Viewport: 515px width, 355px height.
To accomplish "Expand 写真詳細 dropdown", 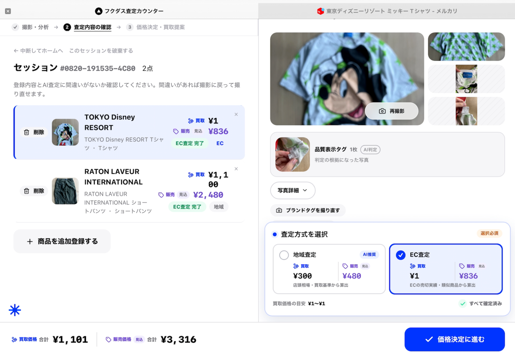I will (293, 191).
